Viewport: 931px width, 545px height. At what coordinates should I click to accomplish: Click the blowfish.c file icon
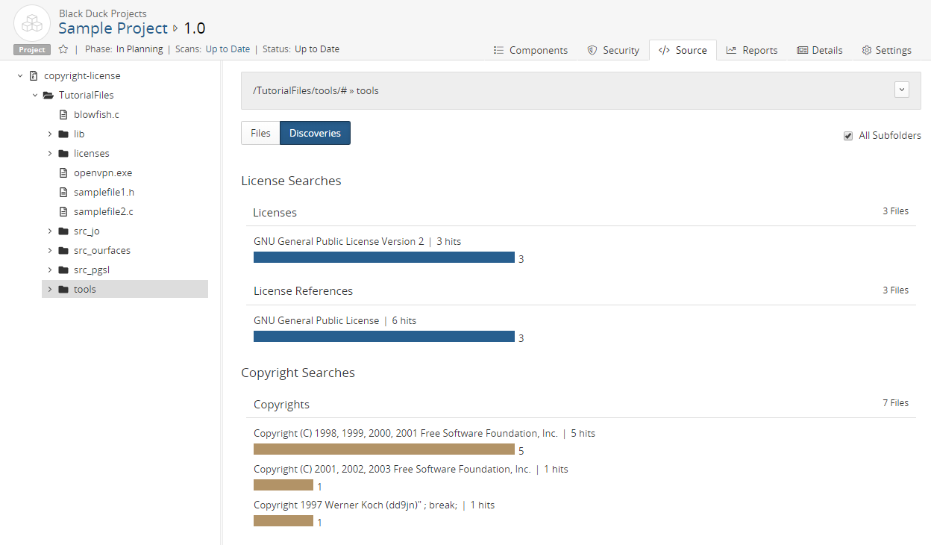[63, 115]
